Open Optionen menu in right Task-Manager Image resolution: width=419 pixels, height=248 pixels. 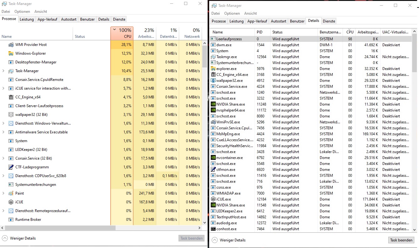[x=232, y=13]
